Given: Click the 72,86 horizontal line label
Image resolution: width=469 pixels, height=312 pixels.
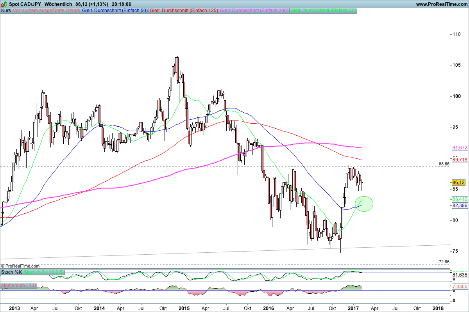Looking at the screenshot, I should pos(444,262).
